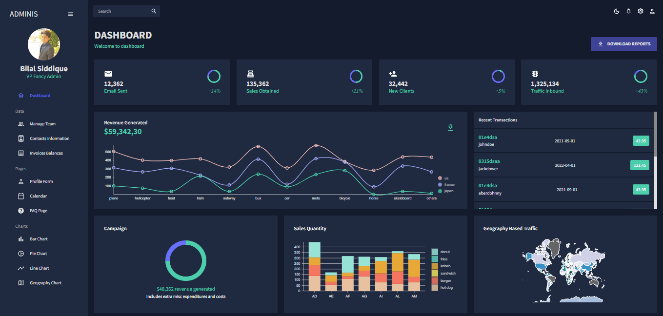Click Line Chart icon in sidebar
Viewport: 663px width, 316px height.
(21, 268)
